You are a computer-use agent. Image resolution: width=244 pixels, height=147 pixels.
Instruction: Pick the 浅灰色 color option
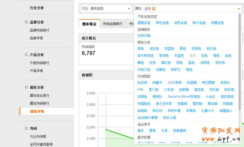click(154, 48)
